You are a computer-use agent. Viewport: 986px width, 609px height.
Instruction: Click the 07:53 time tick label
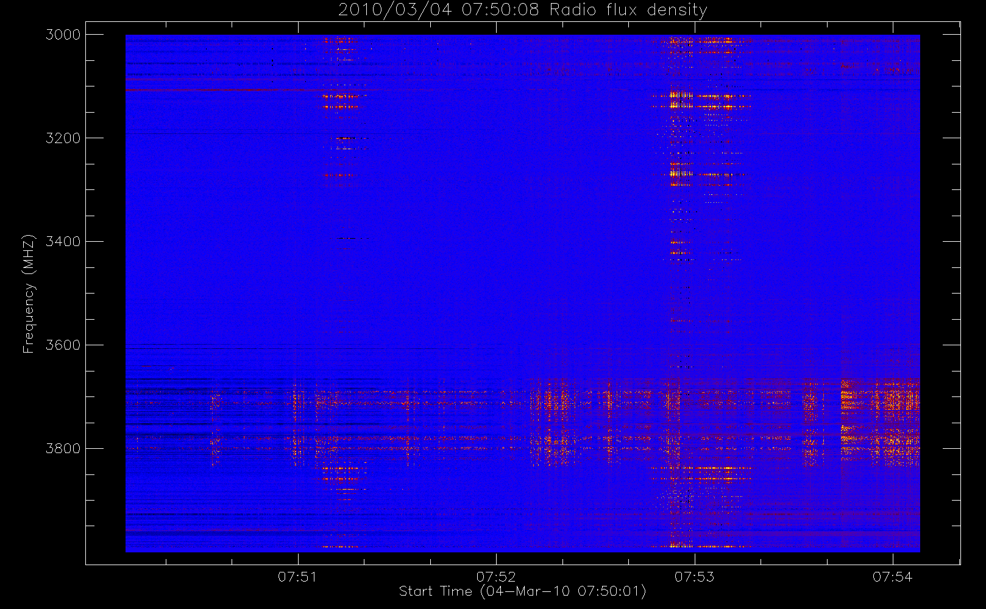[x=694, y=577]
